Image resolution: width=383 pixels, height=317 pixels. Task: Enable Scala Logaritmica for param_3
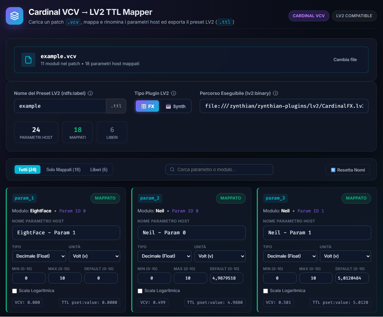click(x=266, y=291)
